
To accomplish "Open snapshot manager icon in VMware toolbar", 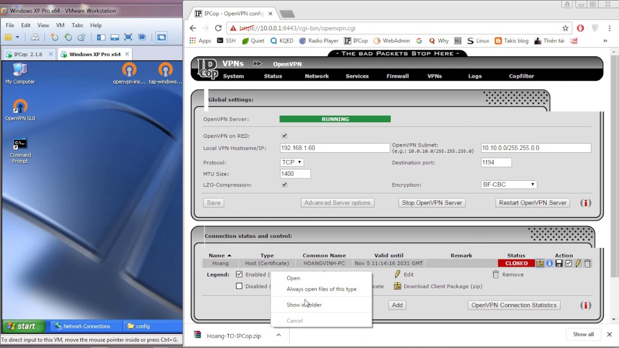I will coord(82,37).
